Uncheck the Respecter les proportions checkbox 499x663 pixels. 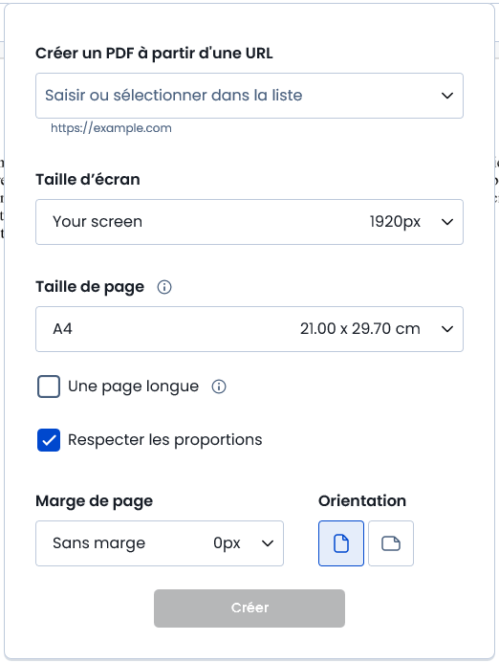49,440
